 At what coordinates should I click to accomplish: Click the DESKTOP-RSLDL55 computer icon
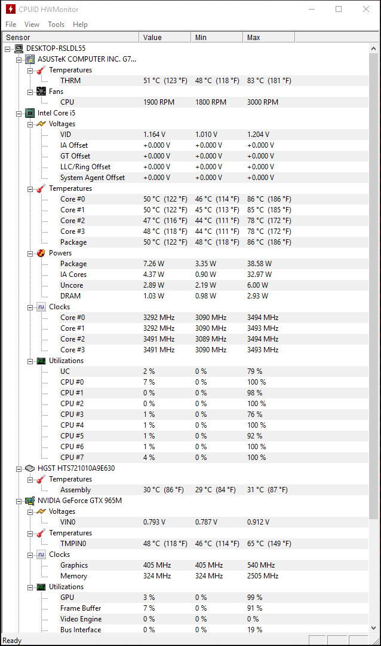(x=19, y=48)
